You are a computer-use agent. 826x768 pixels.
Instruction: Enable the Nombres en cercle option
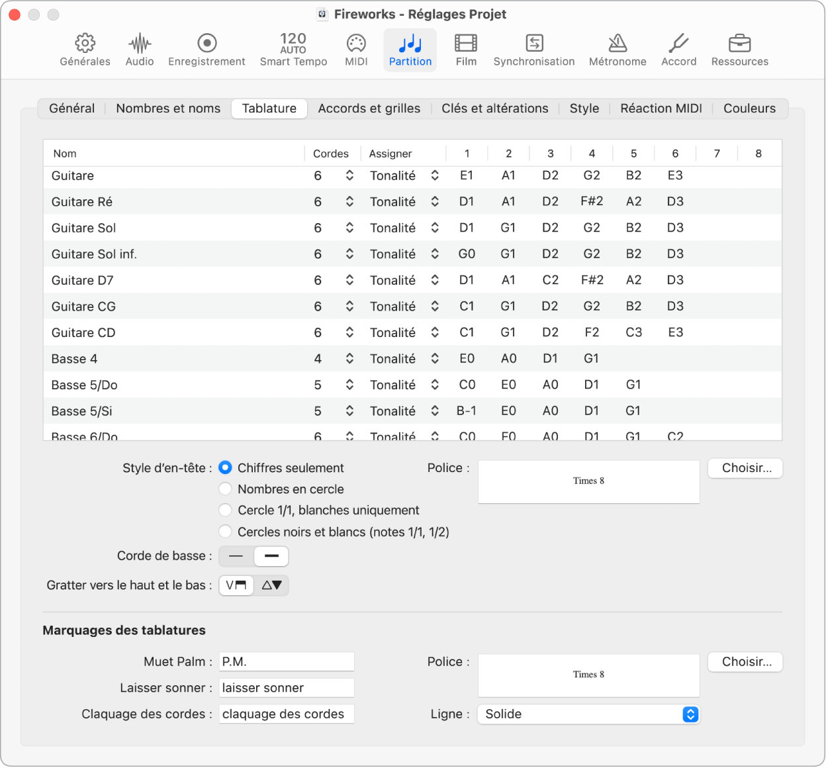tap(225, 489)
